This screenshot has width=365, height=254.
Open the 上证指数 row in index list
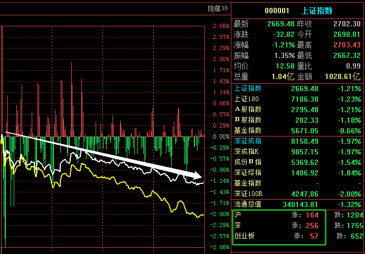297,89
